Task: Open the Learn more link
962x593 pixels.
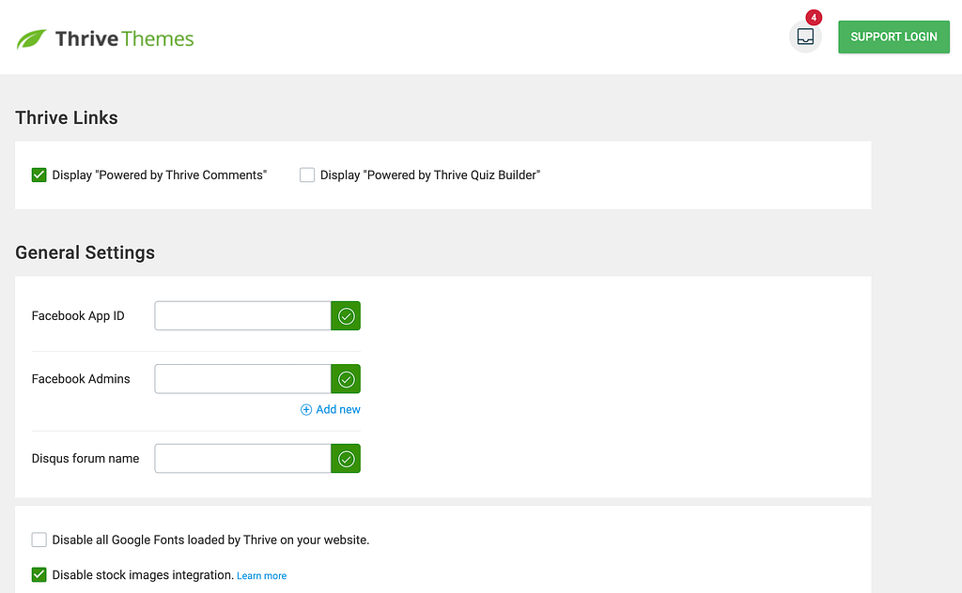Action: 261,576
